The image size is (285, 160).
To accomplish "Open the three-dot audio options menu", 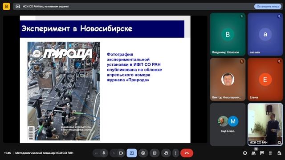I will (x=97, y=153).
